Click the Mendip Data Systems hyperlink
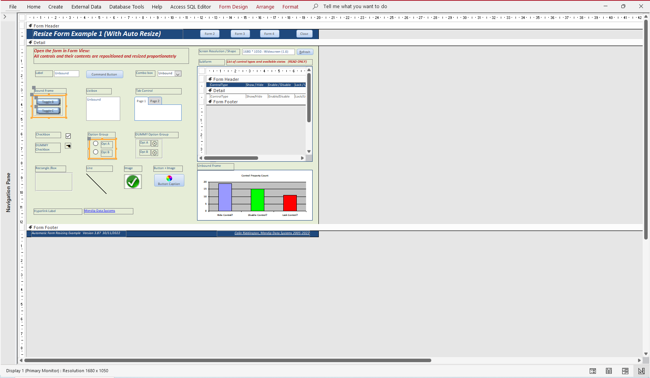Screen dimensions: 650x378 click(x=100, y=211)
